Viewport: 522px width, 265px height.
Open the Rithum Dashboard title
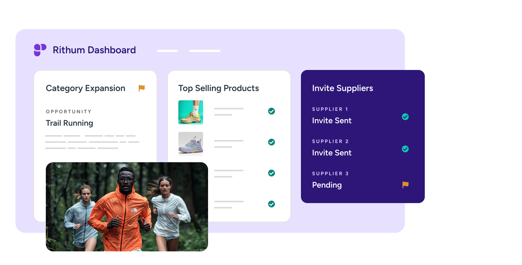94,50
